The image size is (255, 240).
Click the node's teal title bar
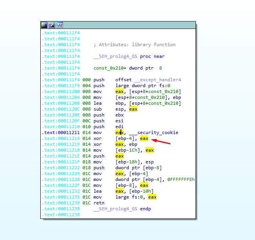129,25
